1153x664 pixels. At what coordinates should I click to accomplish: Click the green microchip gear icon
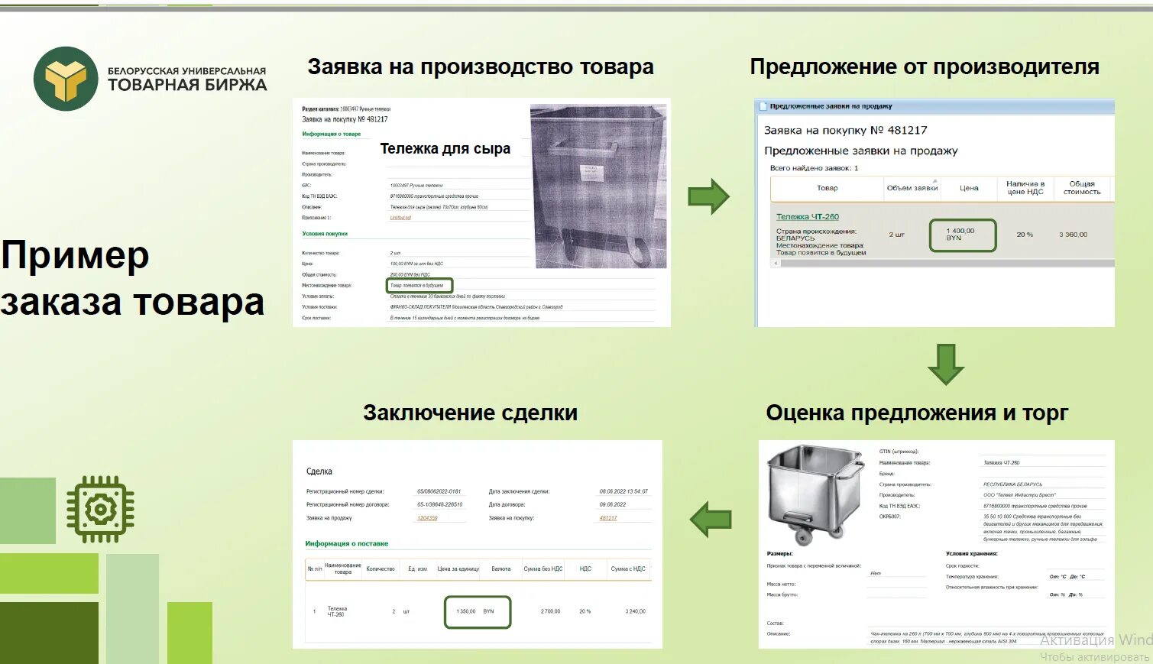pyautogui.click(x=100, y=509)
